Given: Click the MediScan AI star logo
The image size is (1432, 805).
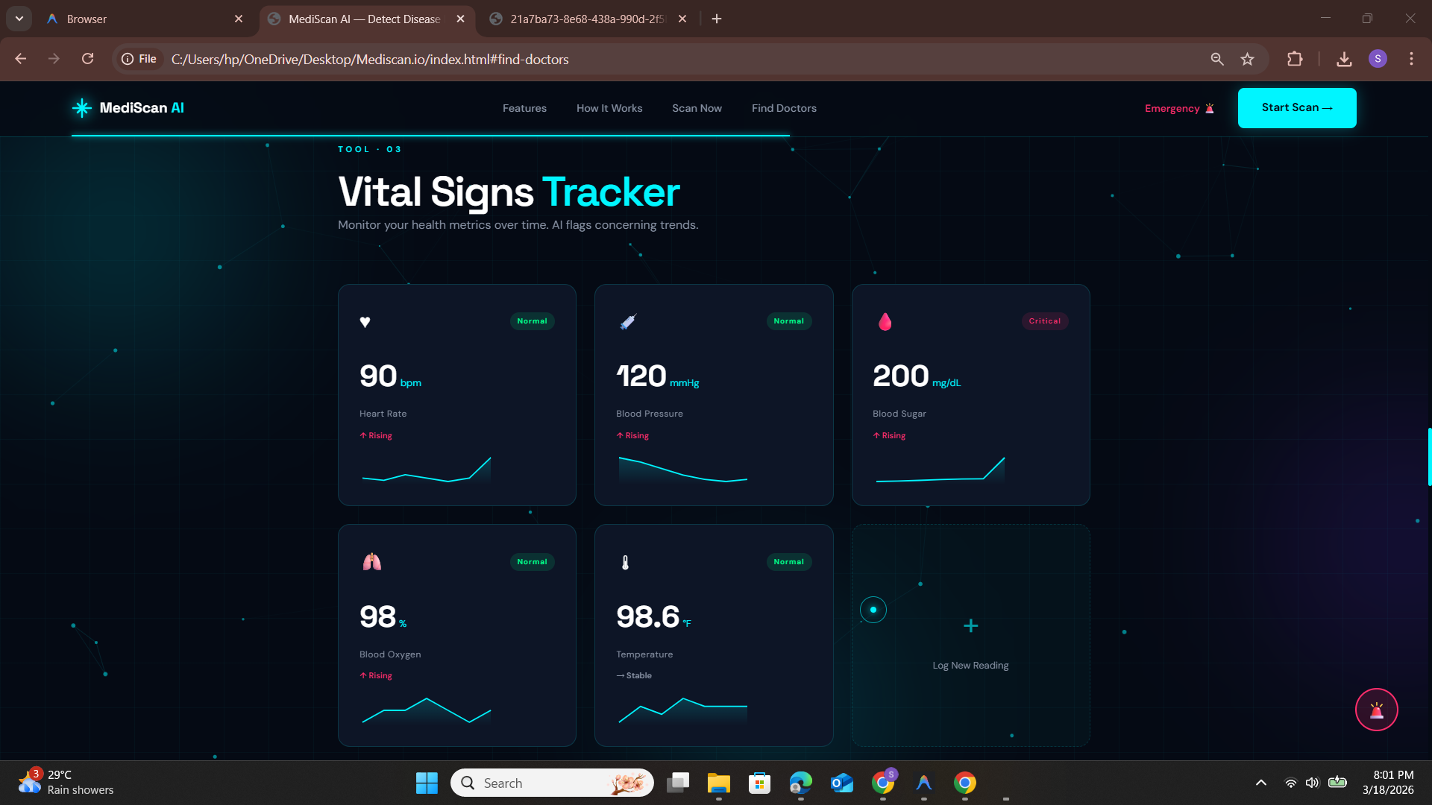Looking at the screenshot, I should 81,108.
